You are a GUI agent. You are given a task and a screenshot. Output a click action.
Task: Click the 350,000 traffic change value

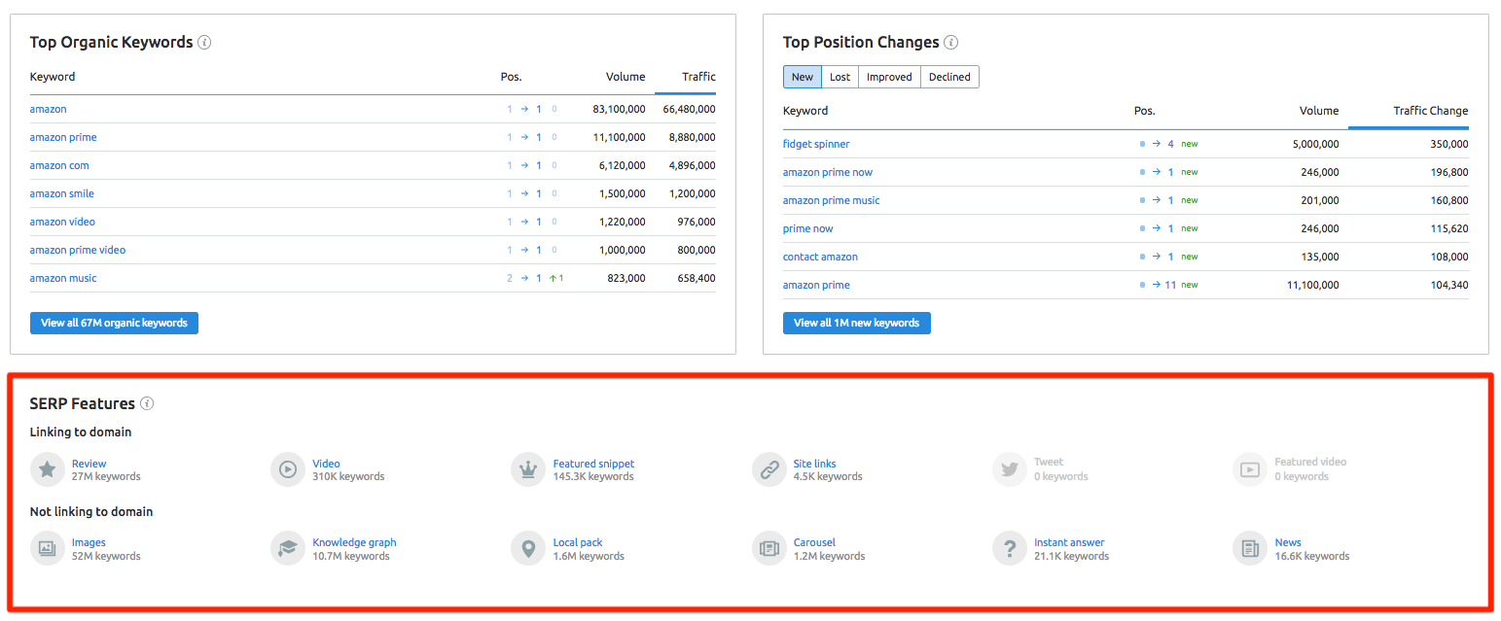1448,144
